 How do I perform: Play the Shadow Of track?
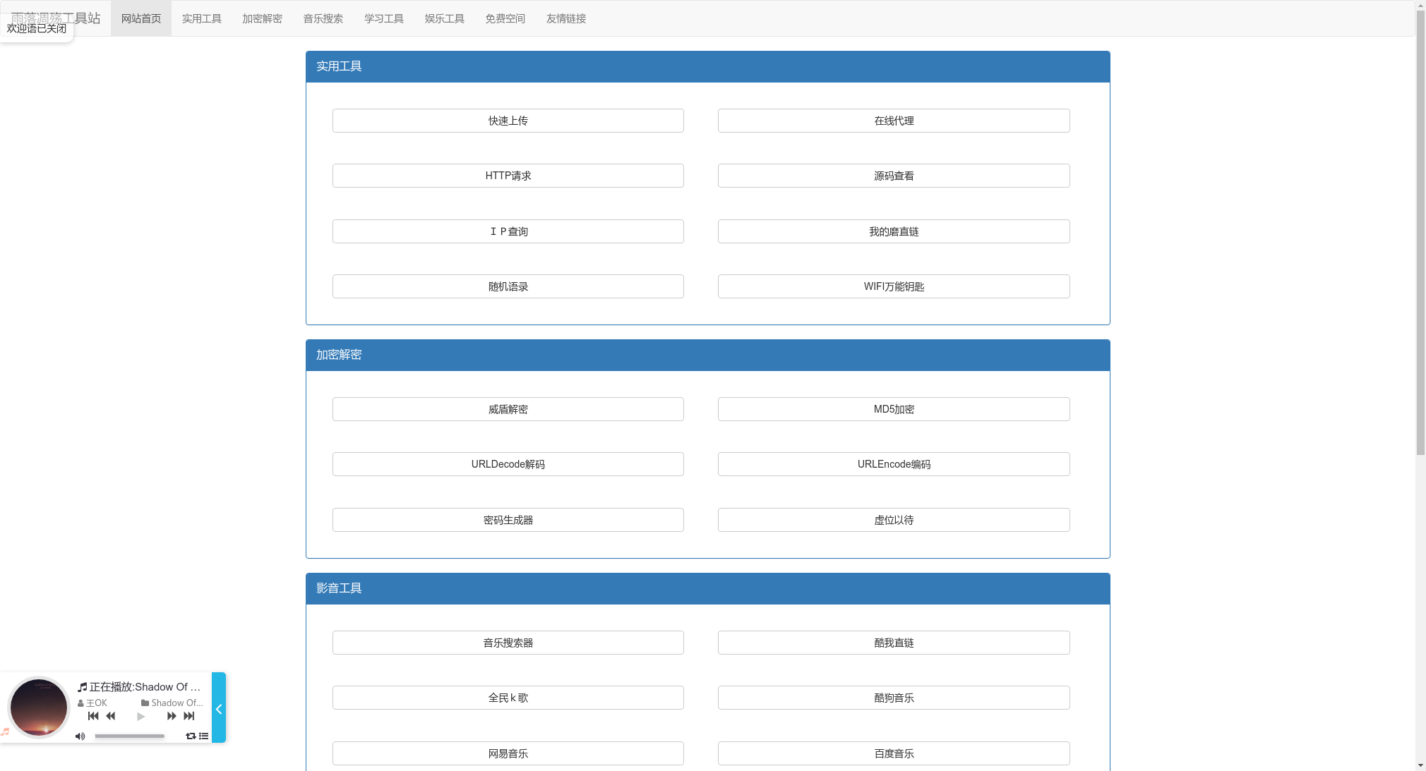click(140, 717)
